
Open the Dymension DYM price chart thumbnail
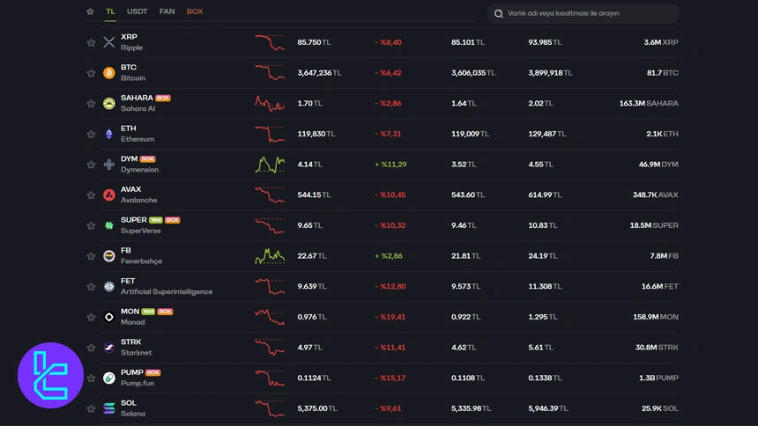tap(270, 165)
